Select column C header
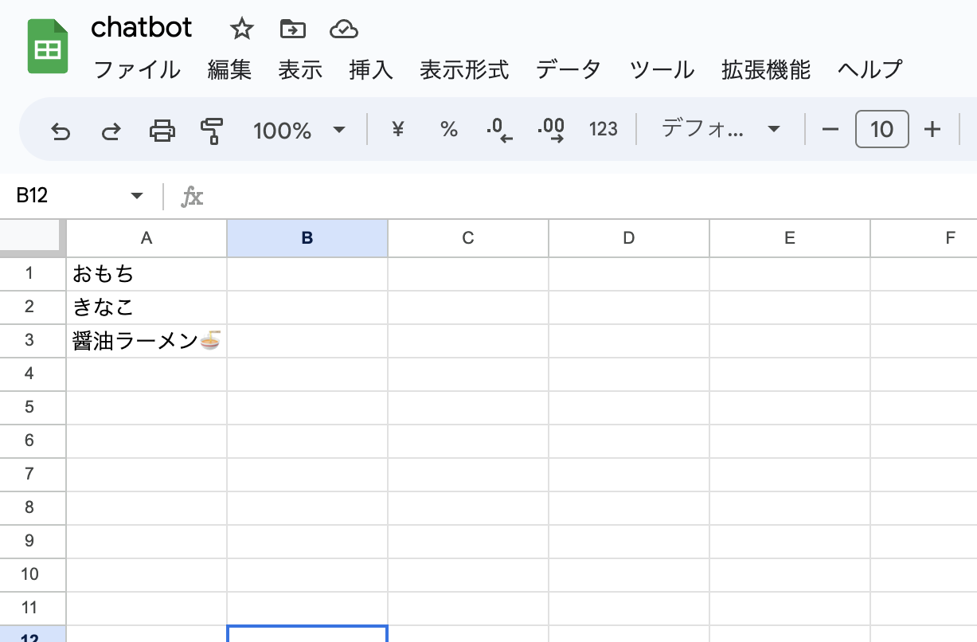The height and width of the screenshot is (642, 977). pyautogui.click(x=468, y=238)
